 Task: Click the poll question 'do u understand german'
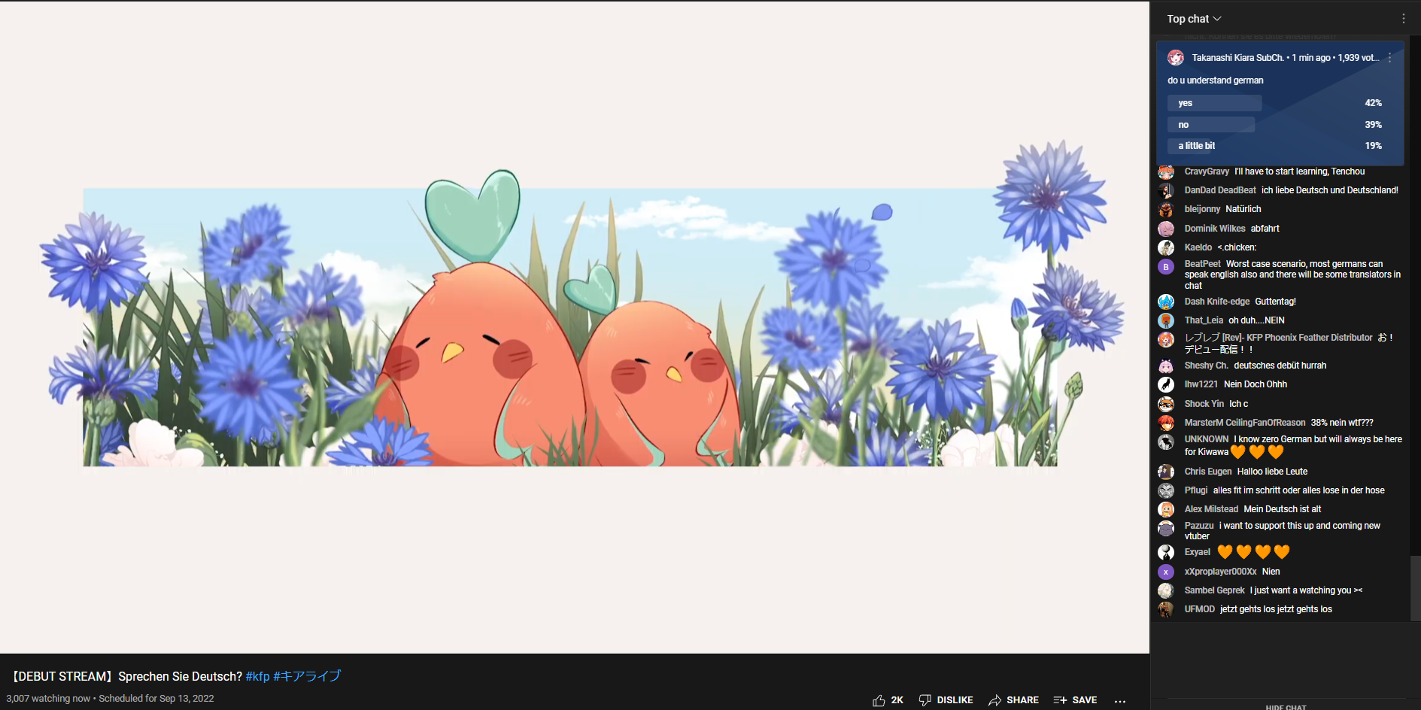coord(1216,80)
